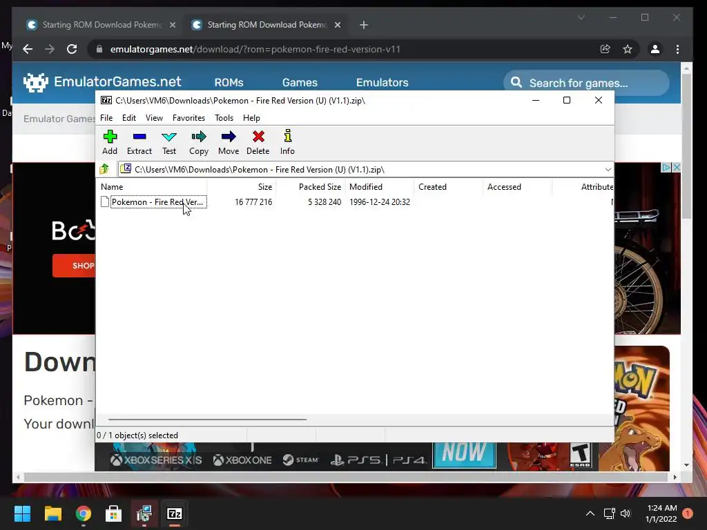
Task: Open the Emulators link on the website
Action: click(x=382, y=83)
